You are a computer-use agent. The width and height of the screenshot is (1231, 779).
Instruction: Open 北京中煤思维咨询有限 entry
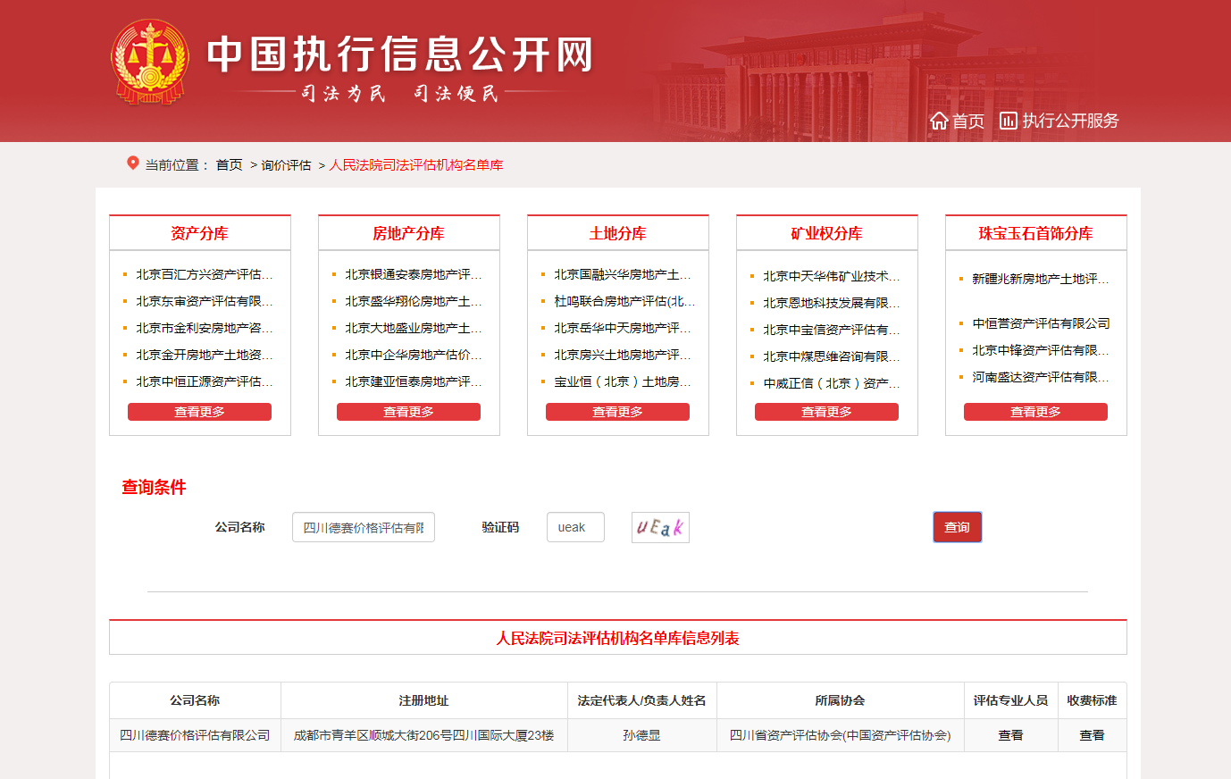832,356
